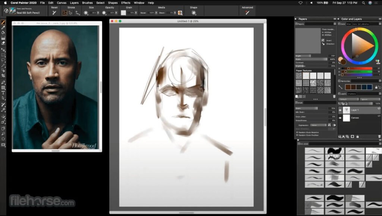
Task: Toggle visibility of the Canvas layer
Action: (340, 118)
